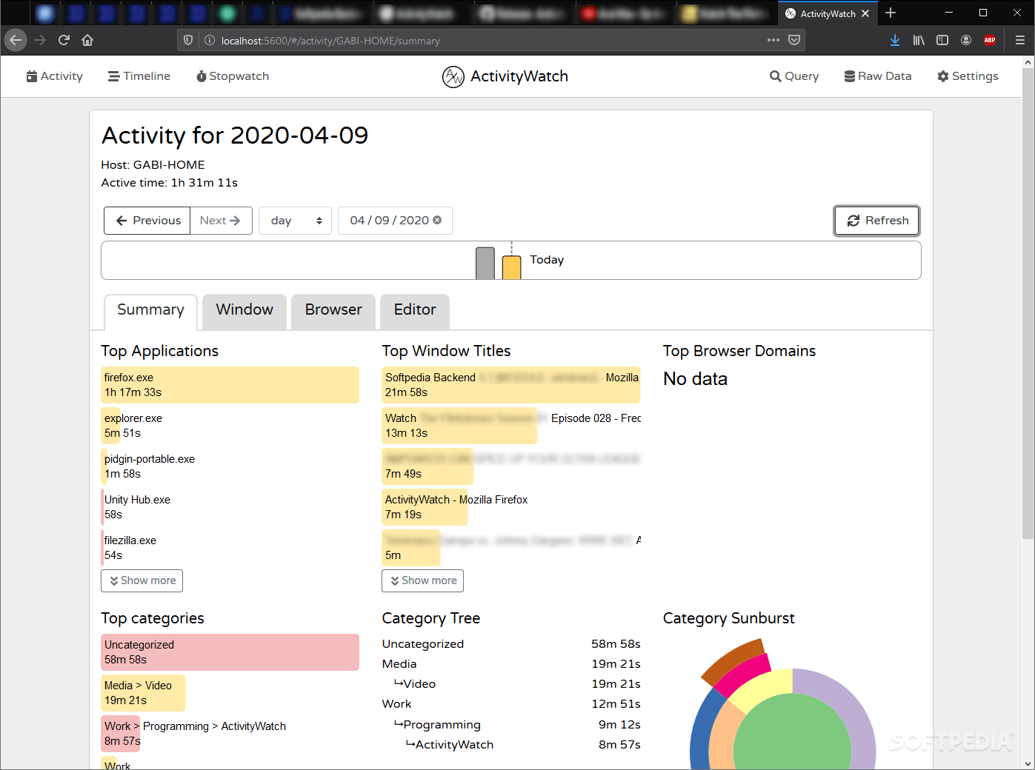The height and width of the screenshot is (770, 1035).
Task: Click the Previous button
Action: point(147,220)
